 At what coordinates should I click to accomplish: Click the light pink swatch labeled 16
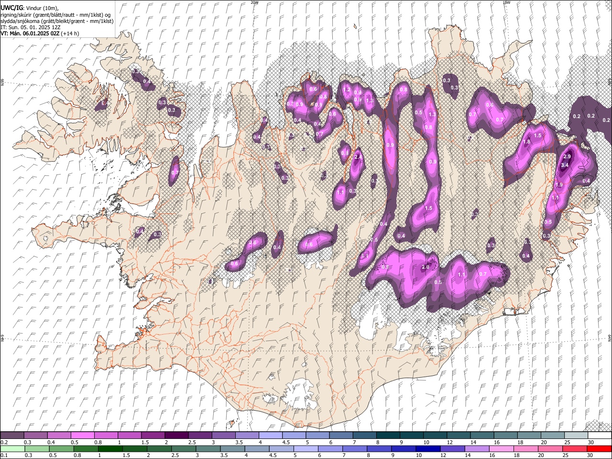coord(502,449)
